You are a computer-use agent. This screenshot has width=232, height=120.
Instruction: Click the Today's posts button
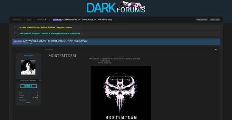click(x=215, y=20)
